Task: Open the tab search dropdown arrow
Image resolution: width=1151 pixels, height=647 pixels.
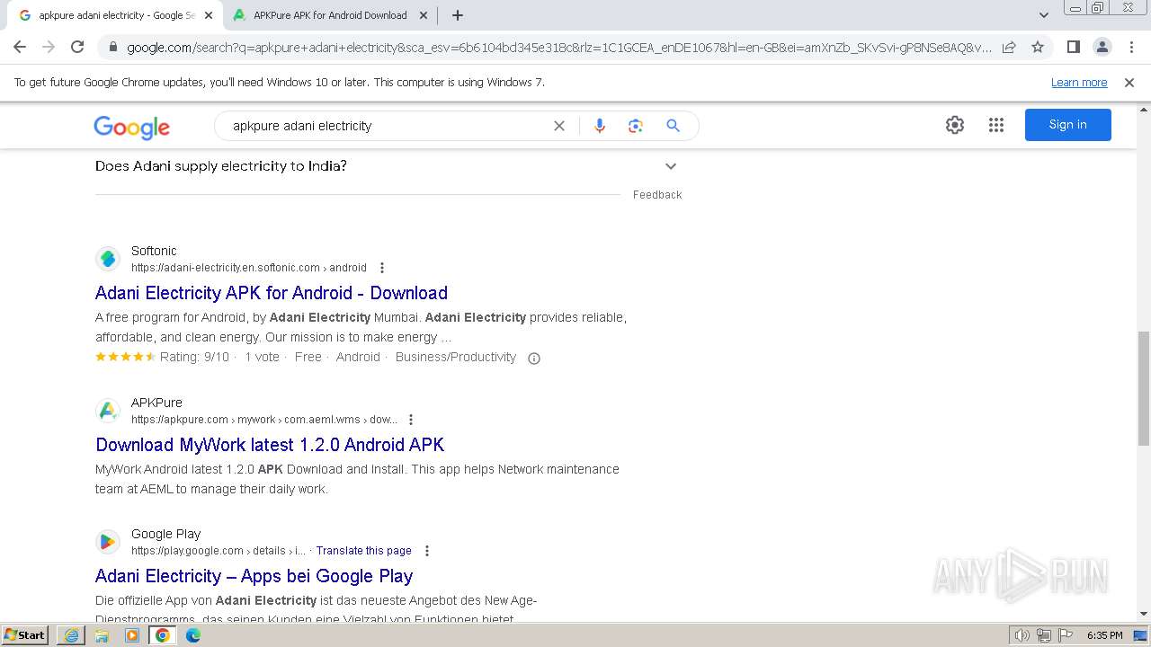Action: (x=1043, y=15)
